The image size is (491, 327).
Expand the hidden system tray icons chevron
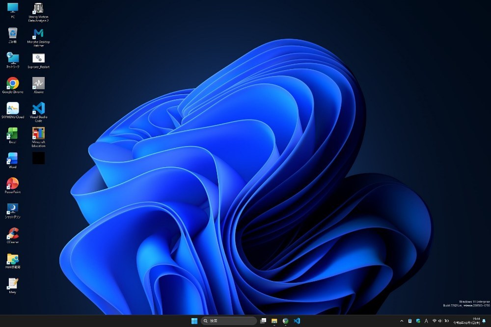click(402, 321)
